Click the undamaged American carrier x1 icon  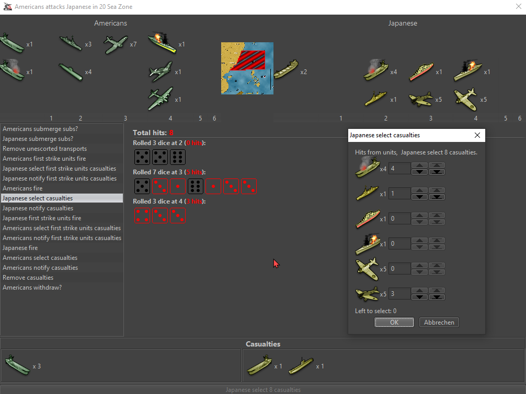[13, 43]
